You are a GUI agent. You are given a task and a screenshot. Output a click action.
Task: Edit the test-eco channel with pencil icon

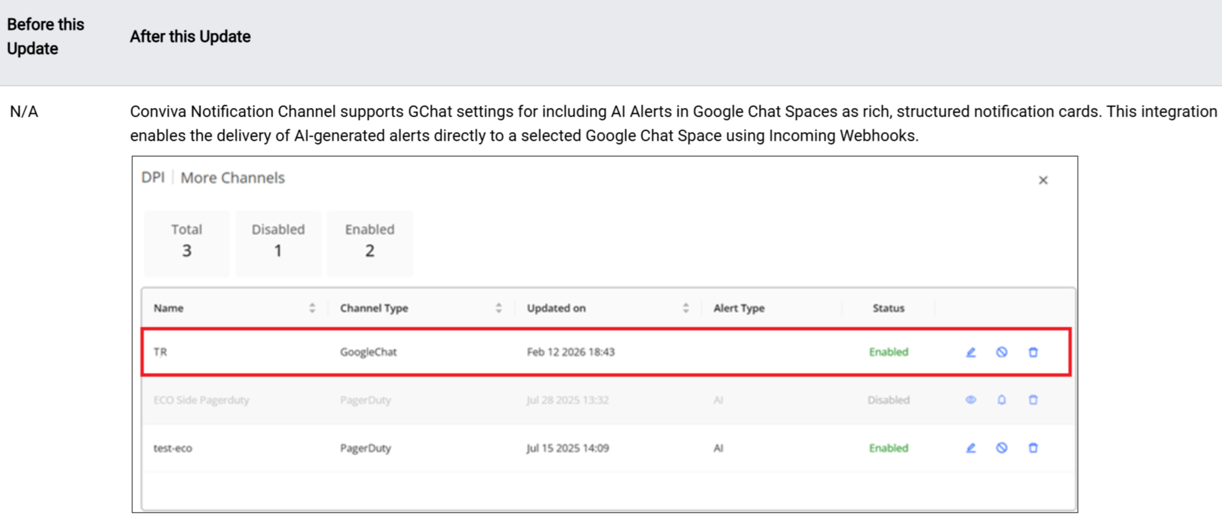coord(970,448)
